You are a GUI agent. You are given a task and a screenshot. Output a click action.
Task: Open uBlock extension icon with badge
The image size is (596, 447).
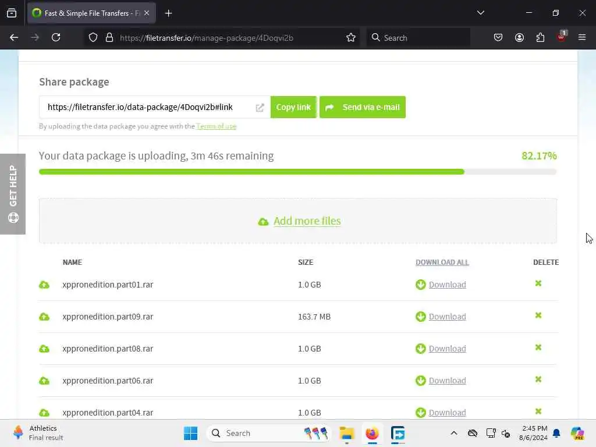(x=562, y=37)
